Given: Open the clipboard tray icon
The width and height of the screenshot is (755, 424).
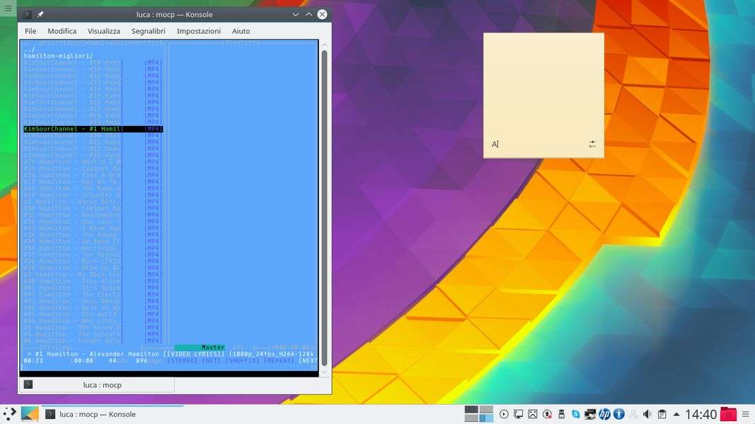Looking at the screenshot, I should [x=662, y=414].
